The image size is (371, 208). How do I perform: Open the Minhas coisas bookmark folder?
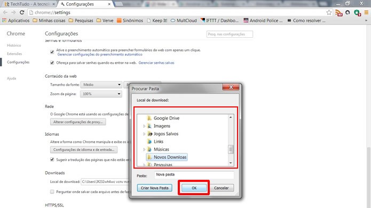click(x=49, y=21)
